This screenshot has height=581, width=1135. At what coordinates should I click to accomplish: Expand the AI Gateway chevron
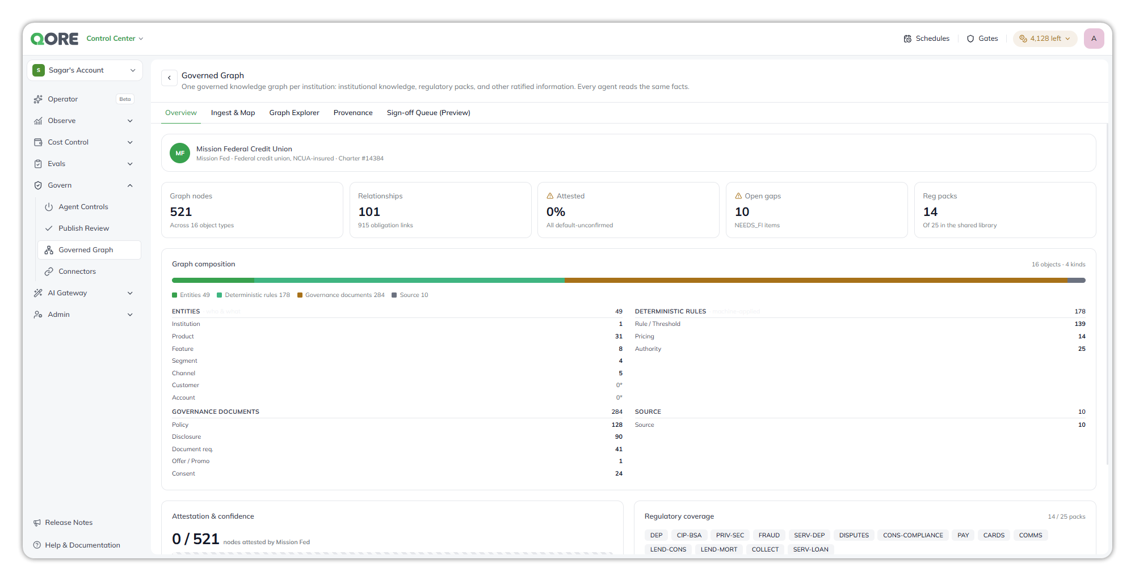130,293
